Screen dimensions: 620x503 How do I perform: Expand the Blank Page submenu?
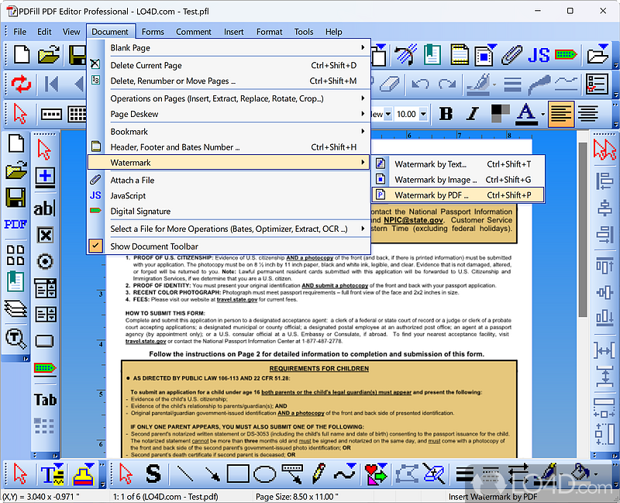tap(363, 47)
